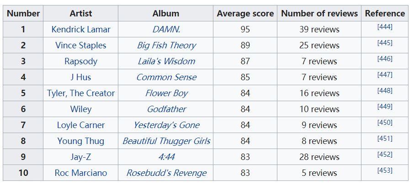This screenshot has height=185, width=414.
Task: Jump to reference footnote 444
Action: click(385, 27)
